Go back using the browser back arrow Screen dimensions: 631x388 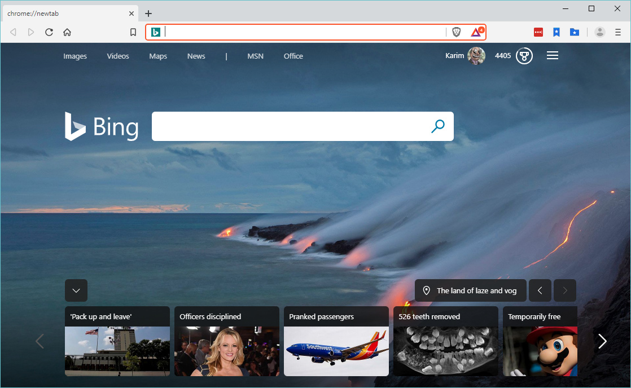[14, 32]
